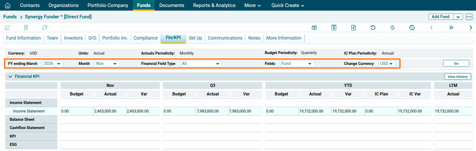This screenshot has height=151, width=476.
Task: Open Reports & Analytics menu
Action: click(x=214, y=5)
